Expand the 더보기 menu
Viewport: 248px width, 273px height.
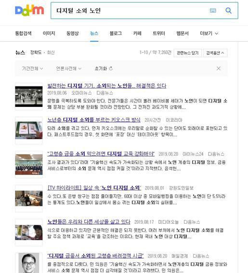click(209, 33)
